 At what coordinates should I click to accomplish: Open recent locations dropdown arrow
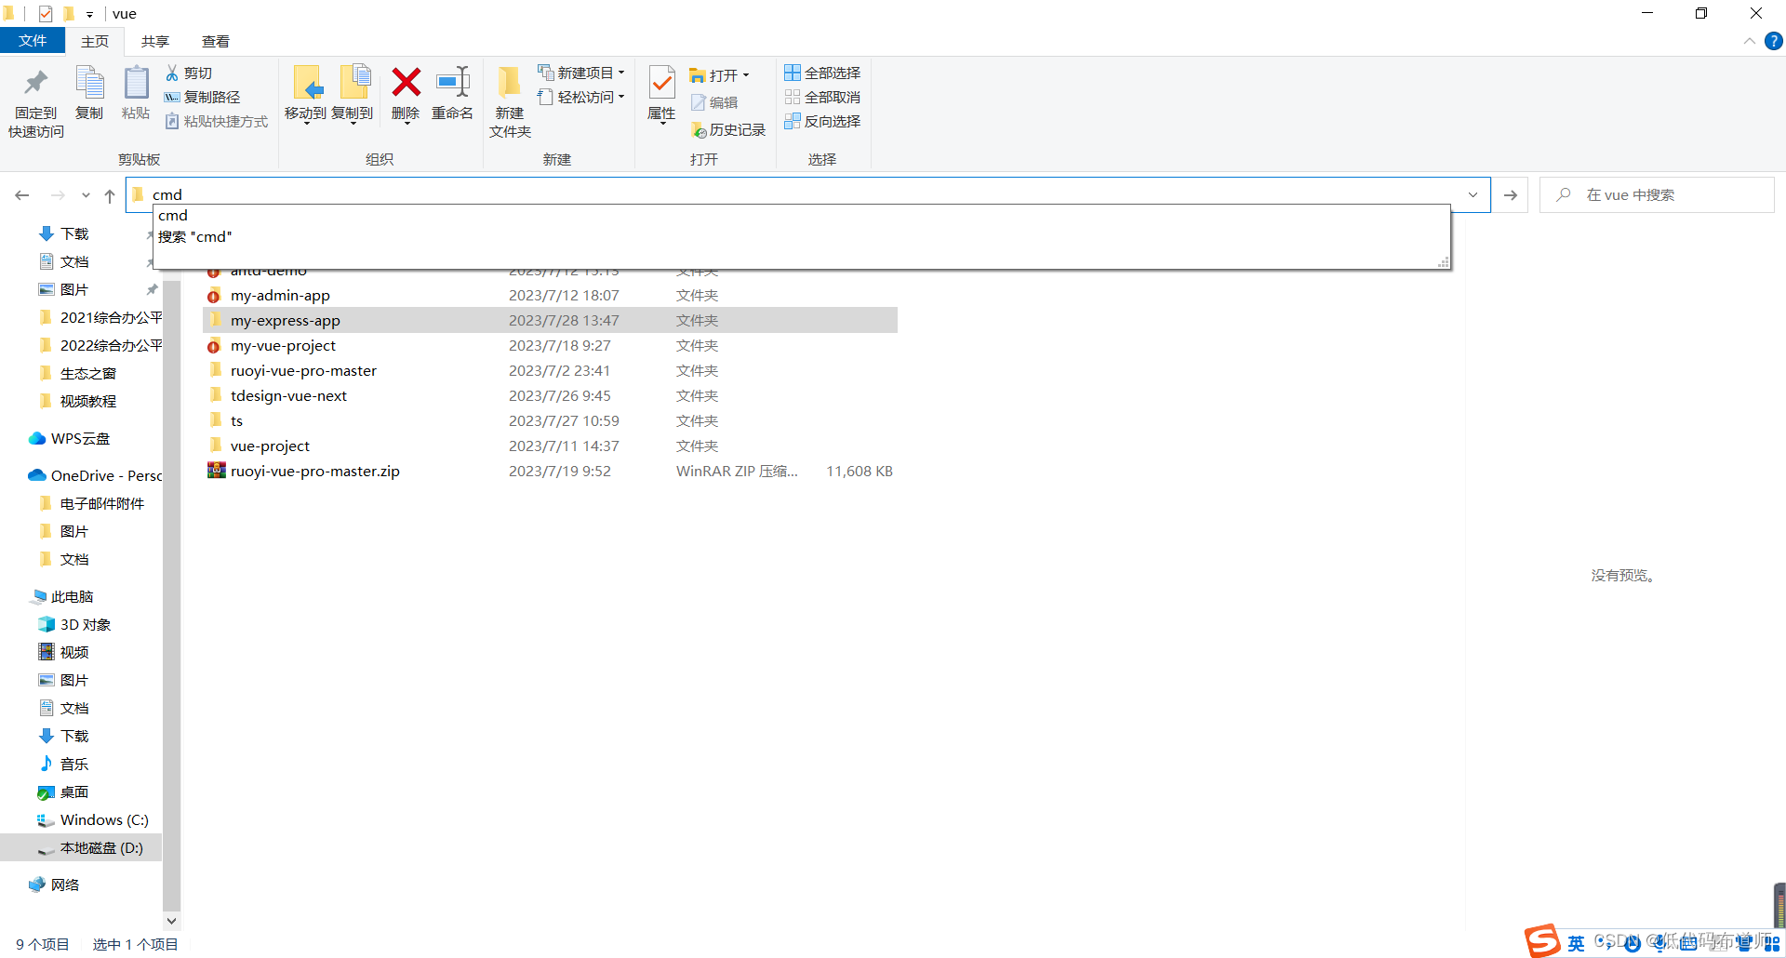click(x=86, y=195)
